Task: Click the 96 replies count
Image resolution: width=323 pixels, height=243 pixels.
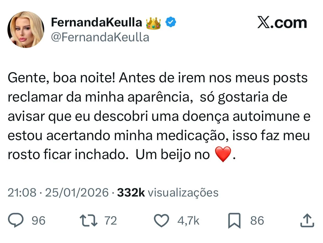Action: (x=38, y=221)
